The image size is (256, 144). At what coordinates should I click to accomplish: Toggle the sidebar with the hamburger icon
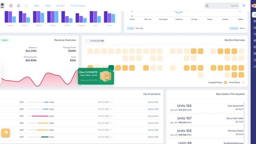[244, 6]
